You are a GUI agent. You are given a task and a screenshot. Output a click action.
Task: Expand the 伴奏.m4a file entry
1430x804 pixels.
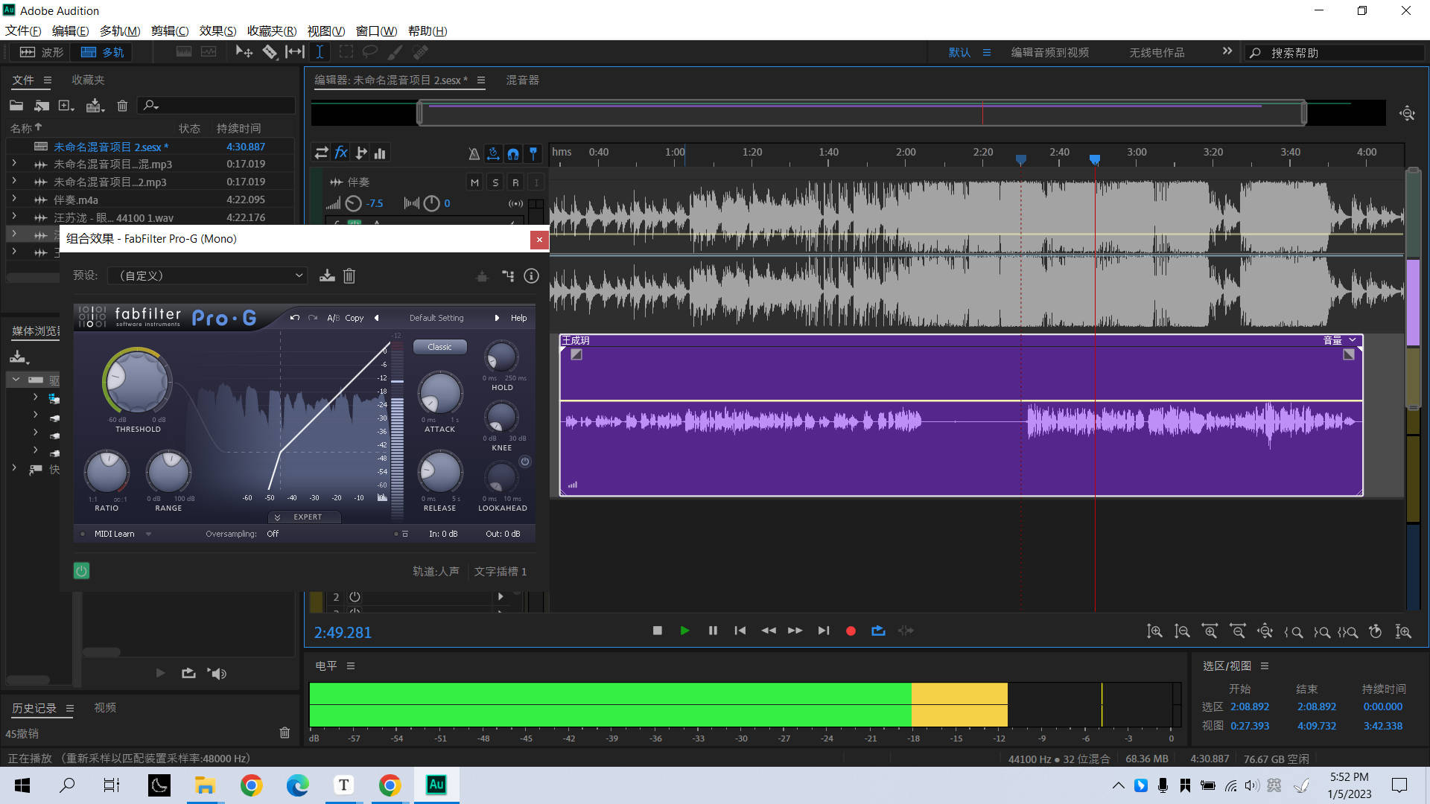click(14, 200)
